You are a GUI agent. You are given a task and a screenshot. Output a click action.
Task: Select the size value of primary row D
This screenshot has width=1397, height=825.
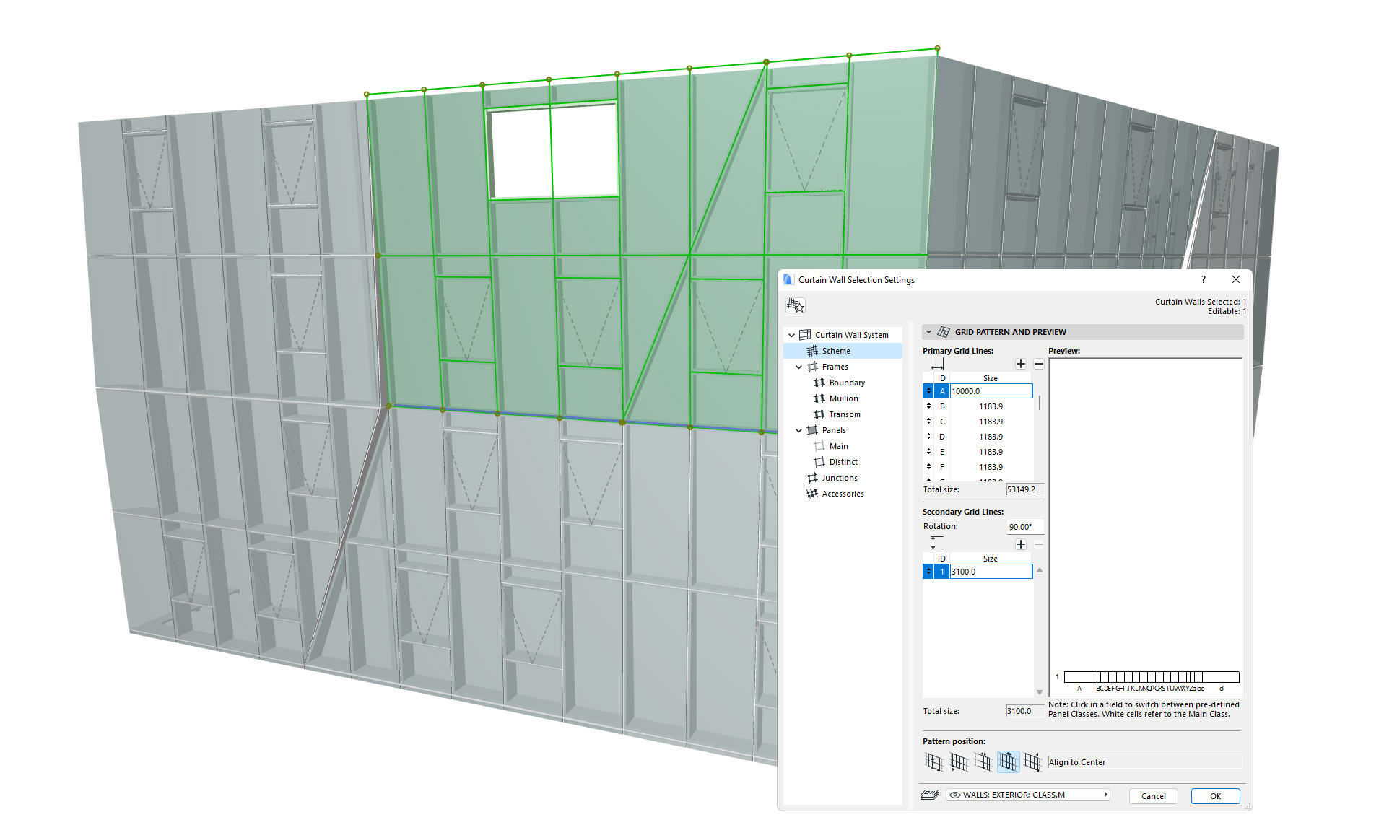tap(991, 437)
